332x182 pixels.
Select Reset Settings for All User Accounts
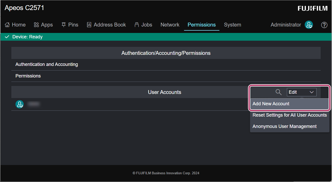coord(290,115)
